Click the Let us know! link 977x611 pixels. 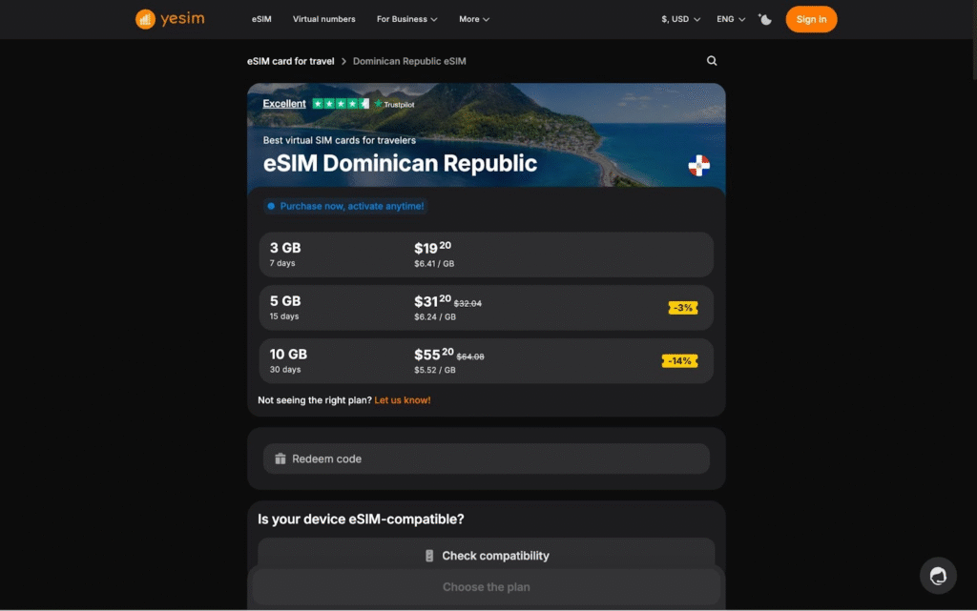point(403,400)
